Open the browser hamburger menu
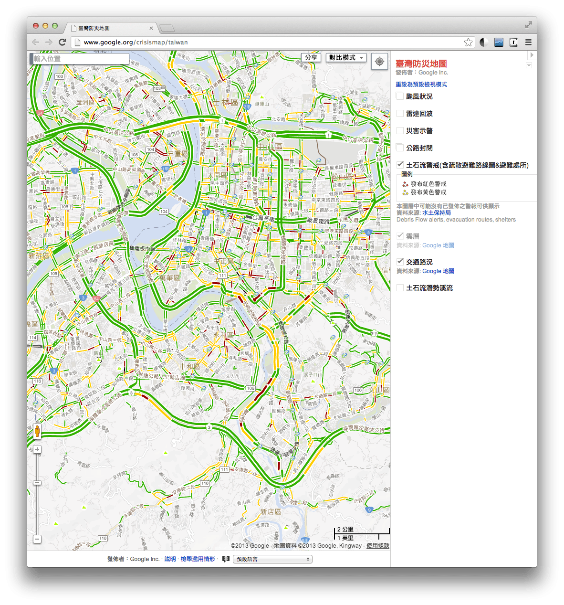The width and height of the screenshot is (564, 605). coord(528,42)
